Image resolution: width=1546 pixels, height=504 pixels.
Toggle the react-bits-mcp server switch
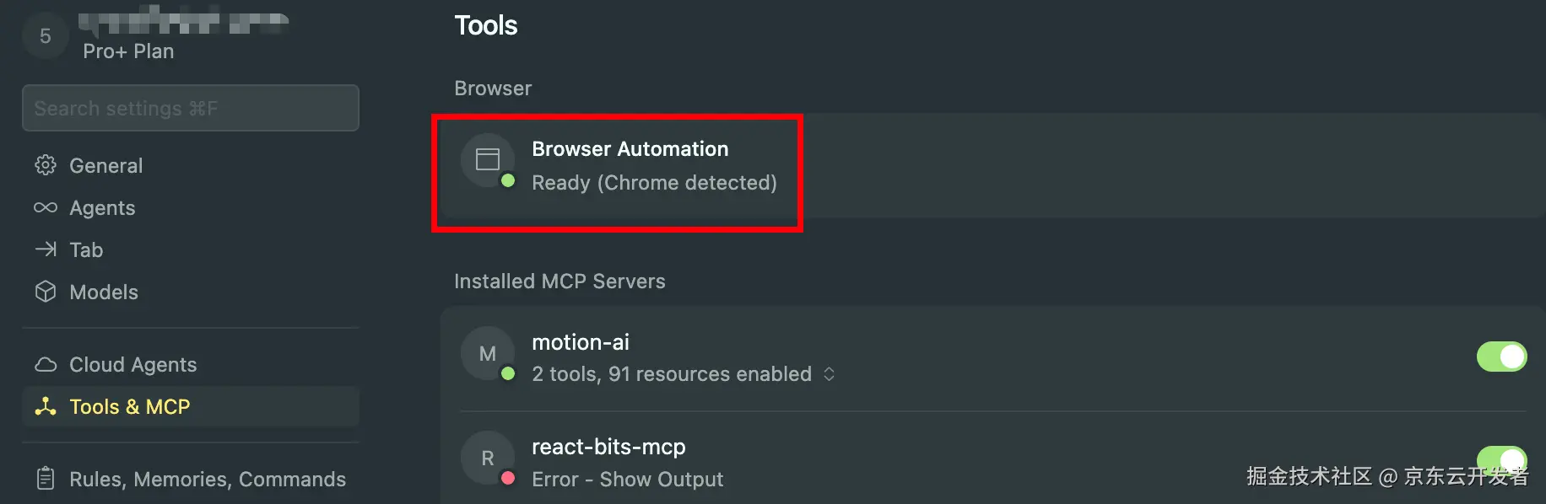[1501, 459]
